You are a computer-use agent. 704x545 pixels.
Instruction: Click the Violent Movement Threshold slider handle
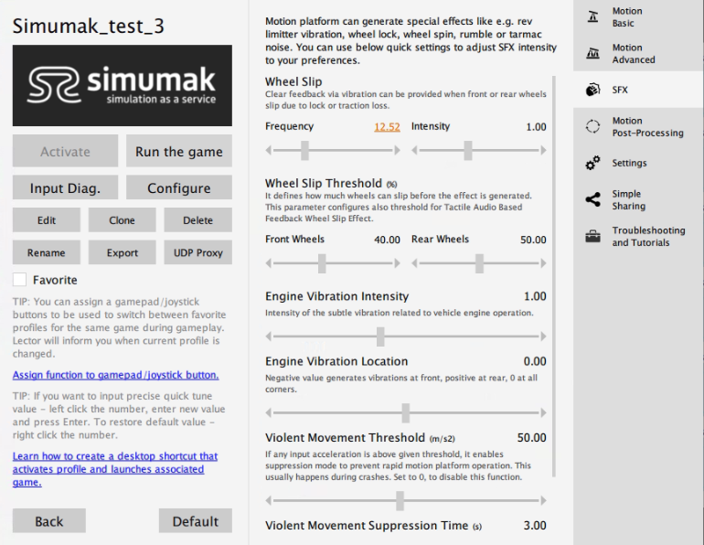(x=400, y=500)
